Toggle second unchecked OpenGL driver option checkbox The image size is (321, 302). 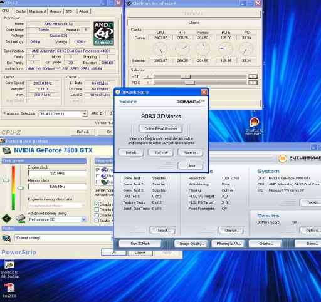(97, 175)
